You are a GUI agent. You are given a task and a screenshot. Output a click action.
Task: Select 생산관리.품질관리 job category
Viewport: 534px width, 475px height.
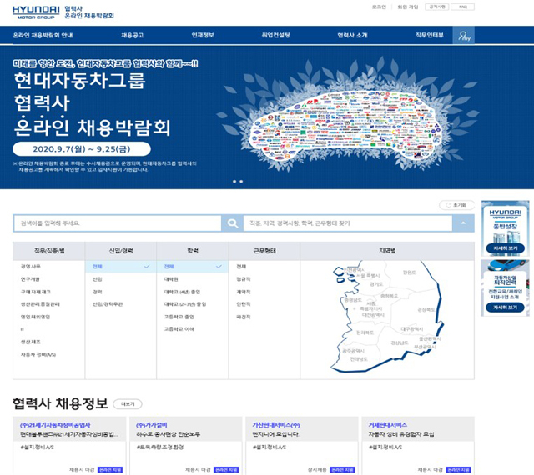coord(40,304)
